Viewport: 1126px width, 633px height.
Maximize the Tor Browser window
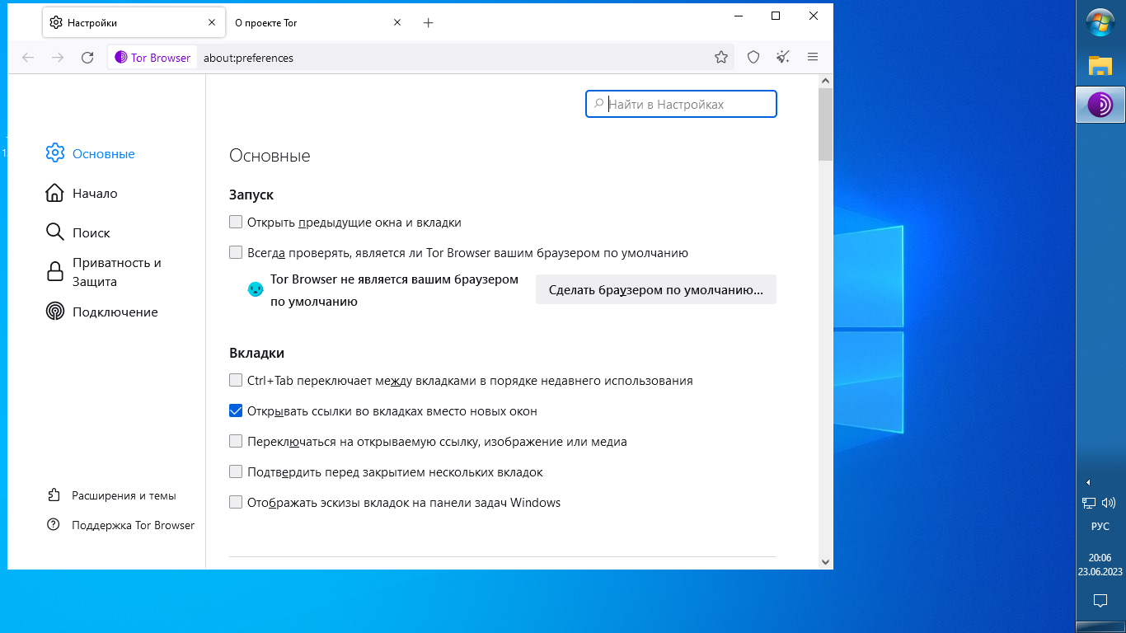(x=776, y=16)
